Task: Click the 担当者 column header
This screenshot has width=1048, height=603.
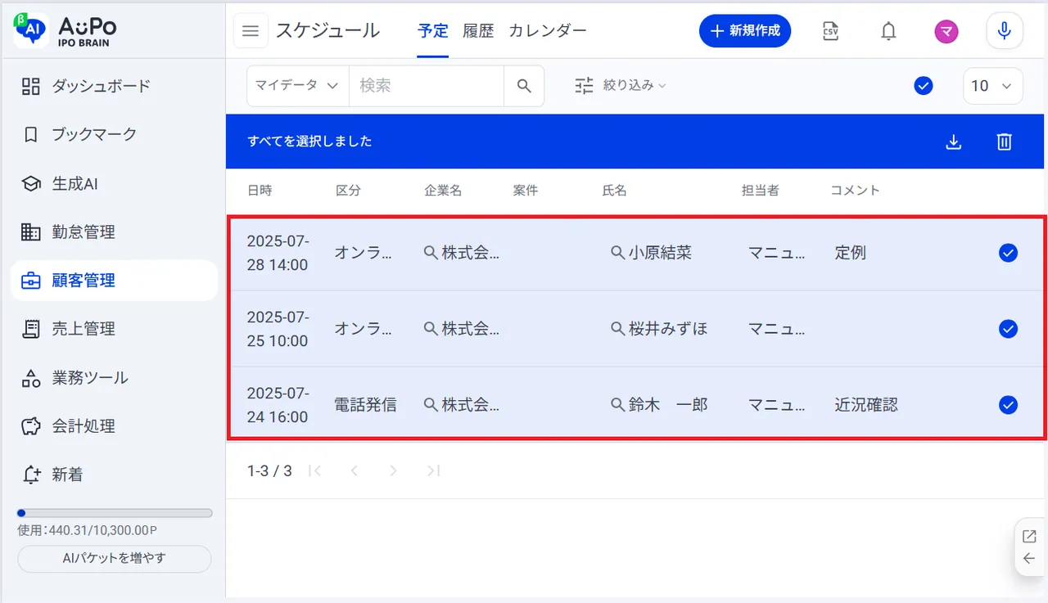Action: coord(761,190)
